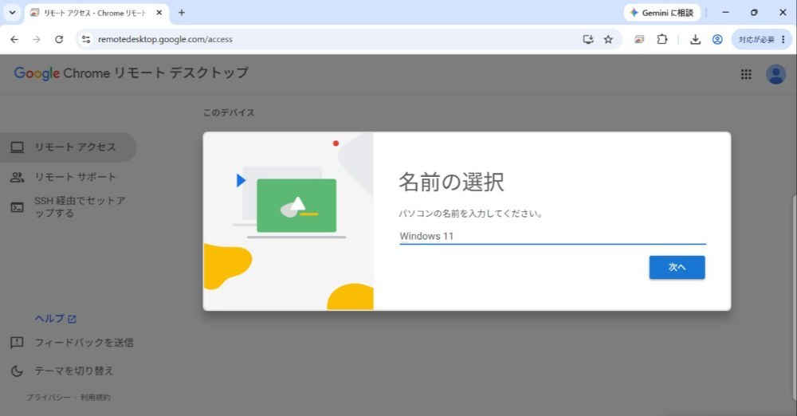Restore down the Chrome window
This screenshot has height=416, width=797.
click(x=754, y=13)
